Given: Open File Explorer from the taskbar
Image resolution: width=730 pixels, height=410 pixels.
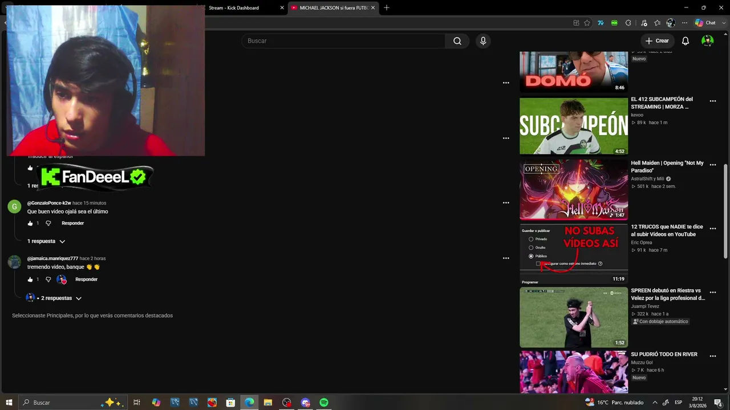Looking at the screenshot, I should [267, 403].
